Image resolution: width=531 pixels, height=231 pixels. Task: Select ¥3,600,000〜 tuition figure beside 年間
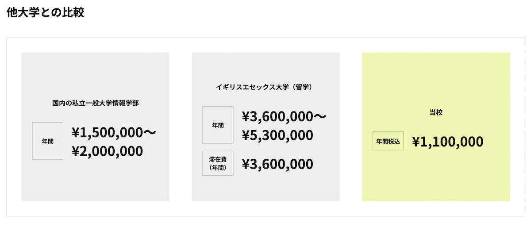(x=284, y=116)
